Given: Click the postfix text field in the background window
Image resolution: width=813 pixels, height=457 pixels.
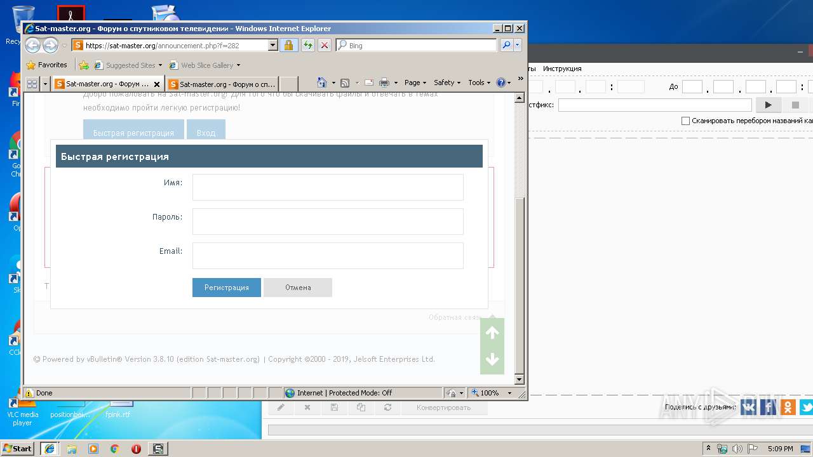Looking at the screenshot, I should point(655,105).
